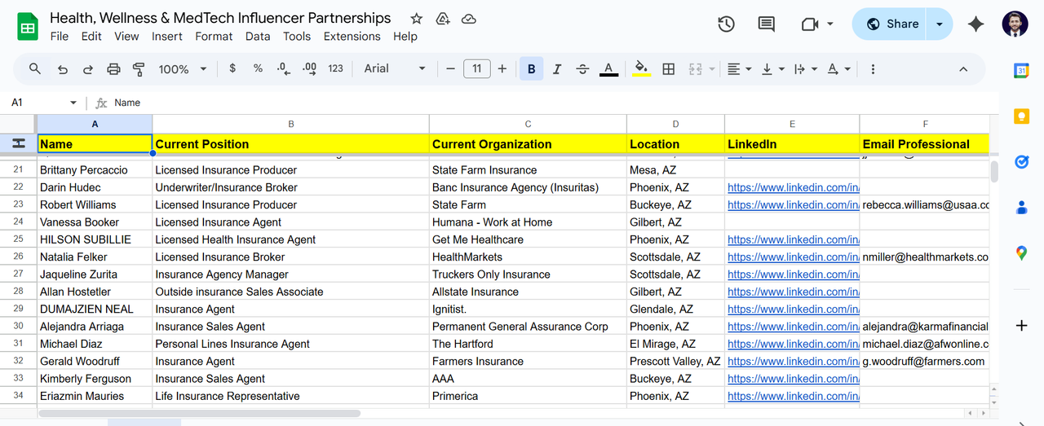1044x426 pixels.
Task: Select column C header
Action: pyautogui.click(x=528, y=124)
